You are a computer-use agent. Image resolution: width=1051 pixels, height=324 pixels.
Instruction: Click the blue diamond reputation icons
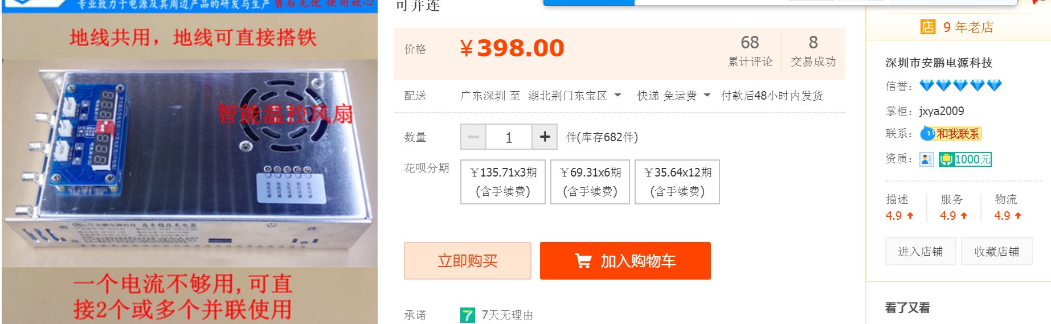click(x=960, y=85)
